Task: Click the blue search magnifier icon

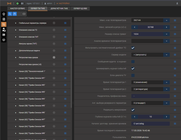Action: 10,14
